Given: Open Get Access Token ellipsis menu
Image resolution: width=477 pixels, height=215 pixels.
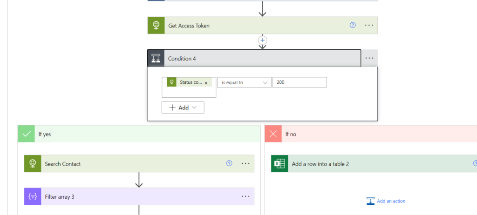Looking at the screenshot, I should pyautogui.click(x=369, y=26).
